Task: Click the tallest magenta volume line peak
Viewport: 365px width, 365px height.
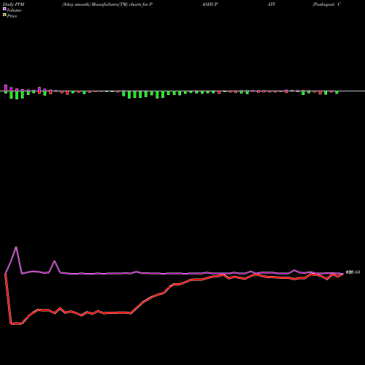Action: click(16, 247)
